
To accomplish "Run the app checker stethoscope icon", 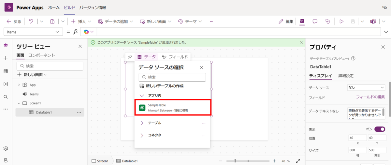I will 328,22.
